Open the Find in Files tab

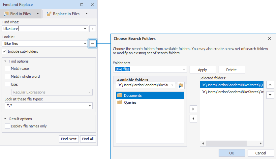[x=17, y=14]
